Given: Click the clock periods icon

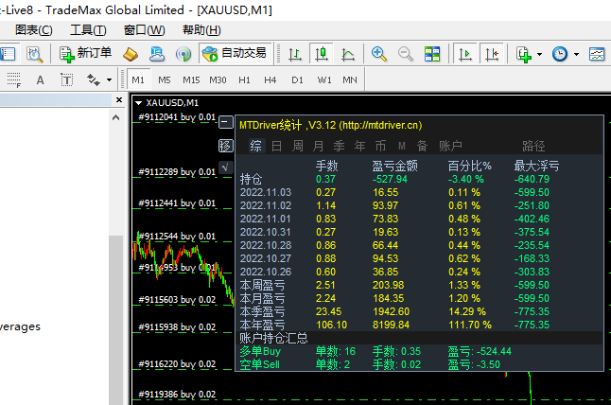Looking at the screenshot, I should [560, 54].
